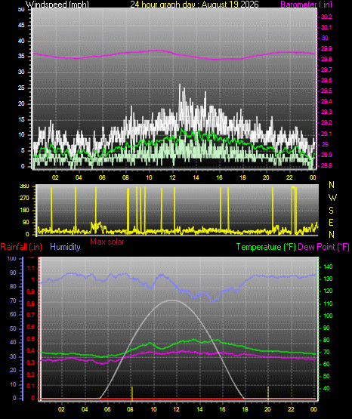Click the yellow marker near 08 on rainfall chart
The image size is (352, 419).
pyautogui.click(x=132, y=393)
